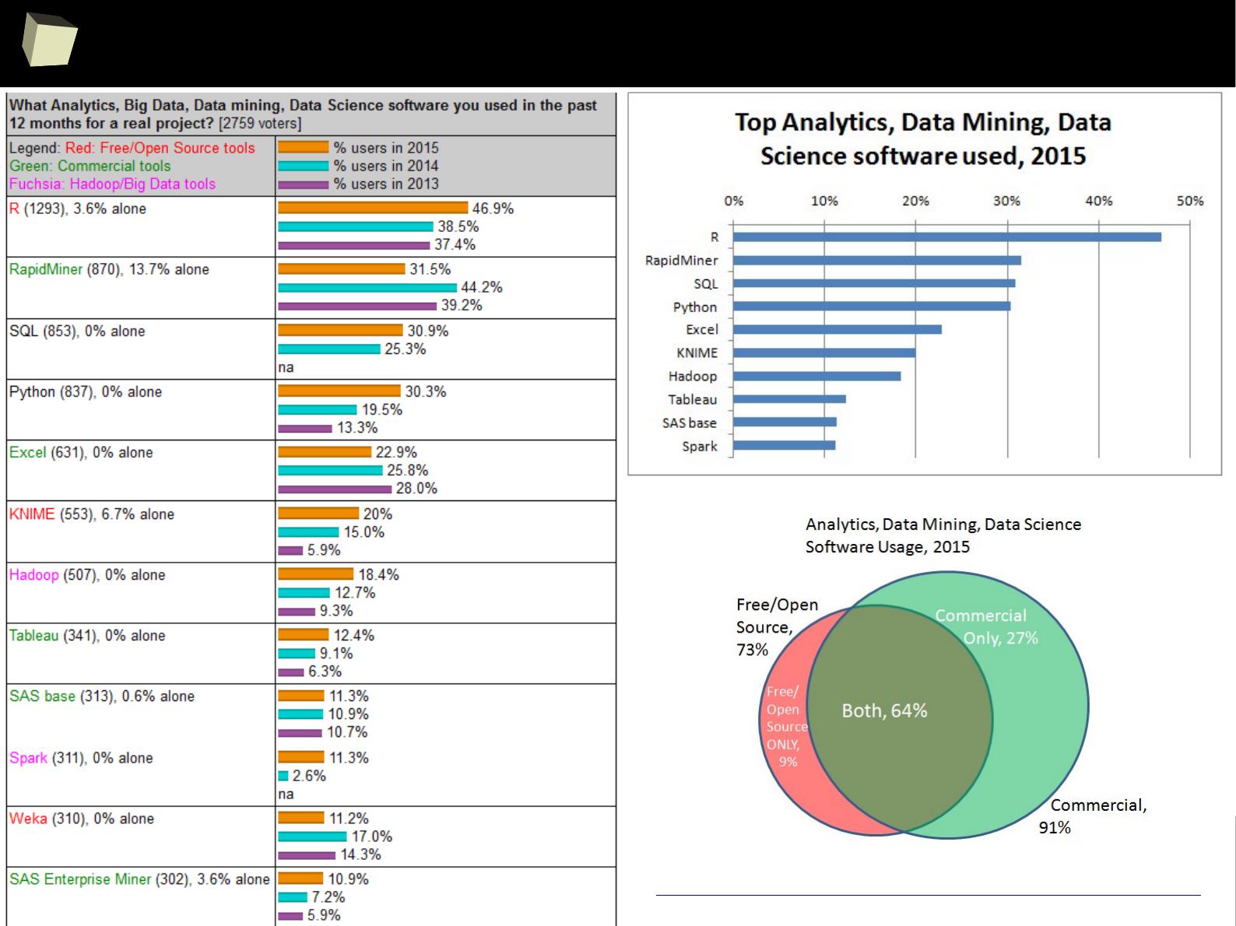Select 'Tableau (341), 0% alone' label
Screen dimensions: 1236x926
pos(87,635)
